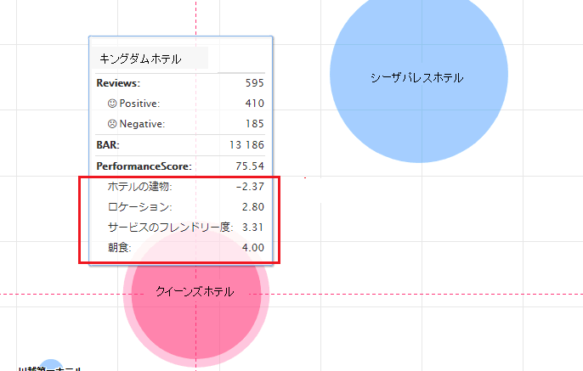The height and width of the screenshot is (371, 583).
Task: Click the Positive count 410
Action: pyautogui.click(x=253, y=104)
